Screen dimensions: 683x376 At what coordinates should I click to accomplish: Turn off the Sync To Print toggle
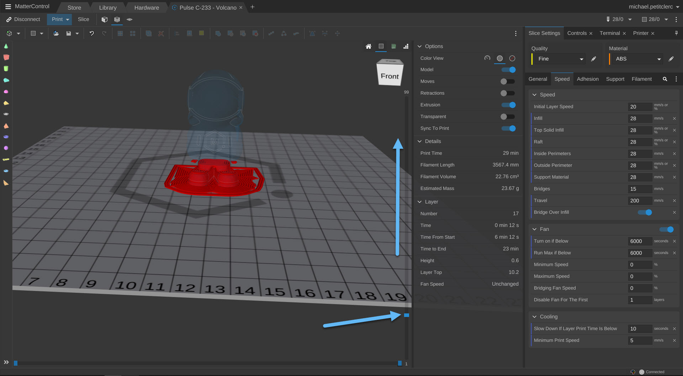pos(508,128)
